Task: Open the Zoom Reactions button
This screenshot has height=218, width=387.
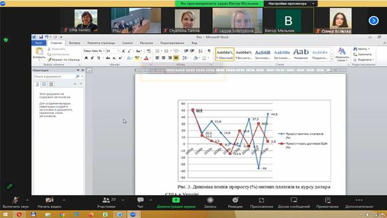Action: [x=235, y=203]
